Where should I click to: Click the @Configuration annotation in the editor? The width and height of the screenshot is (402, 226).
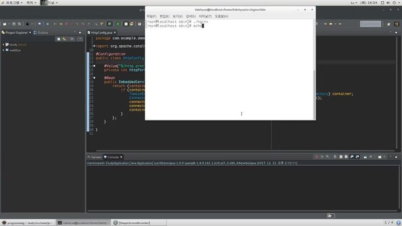click(x=111, y=54)
